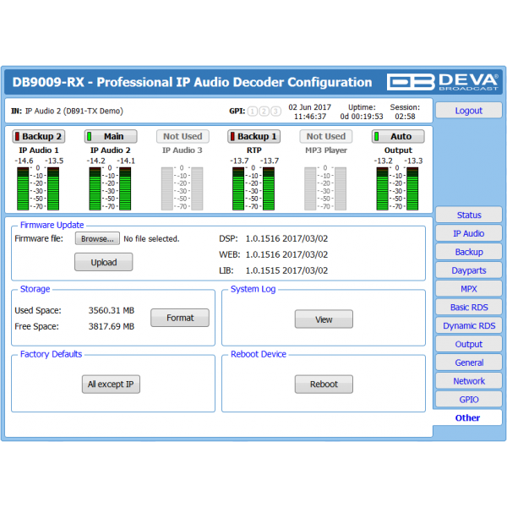The height and width of the screenshot is (507, 507).
Task: Click the IP Audio 2 left level meter
Action: pyautogui.click(x=95, y=188)
